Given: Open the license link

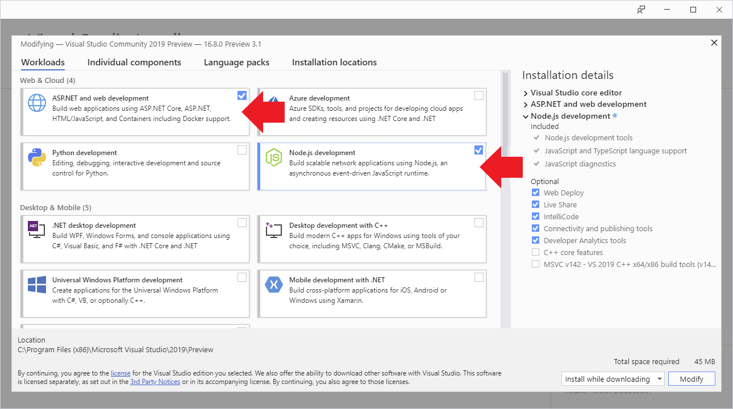Looking at the screenshot, I should point(120,373).
